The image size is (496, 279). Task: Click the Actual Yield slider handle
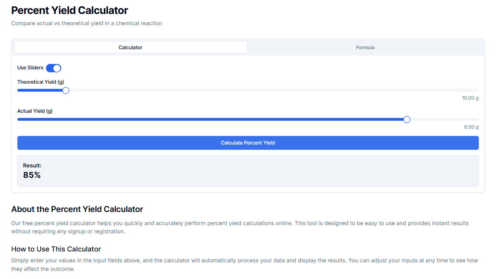tap(406, 119)
